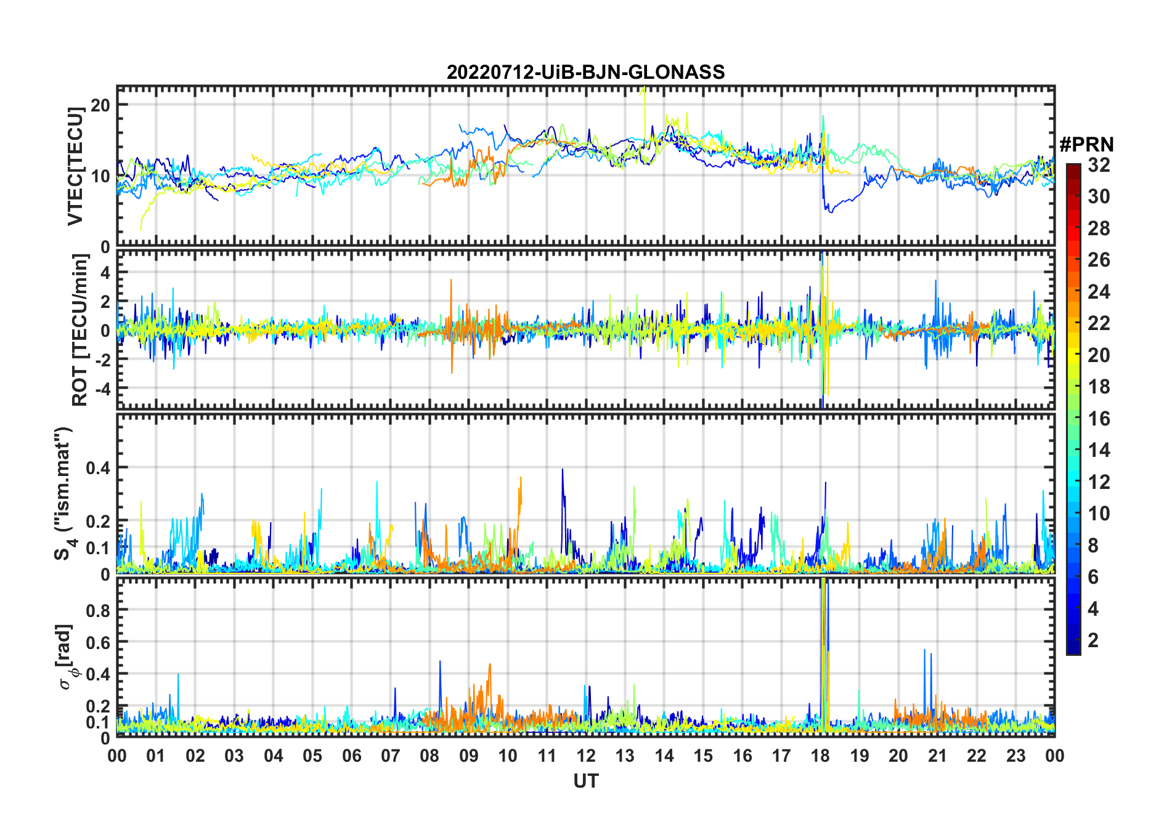
Task: Click UT axis hour label 23
Action: pyautogui.click(x=1016, y=756)
